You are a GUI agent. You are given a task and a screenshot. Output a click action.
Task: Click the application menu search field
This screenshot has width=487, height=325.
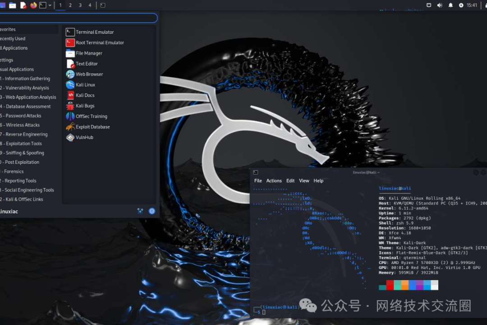coord(79,18)
